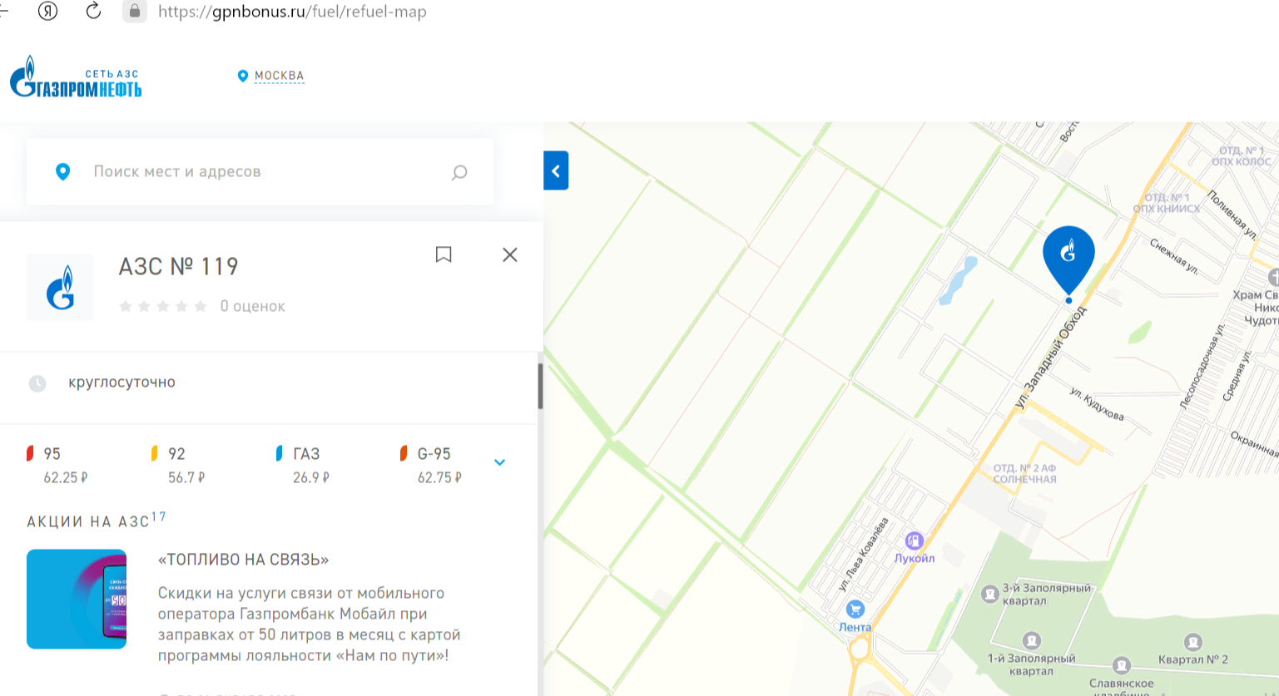Click the АКЦИИ НА АЗС heading
Screen dimensions: 1279x696
pos(88,522)
